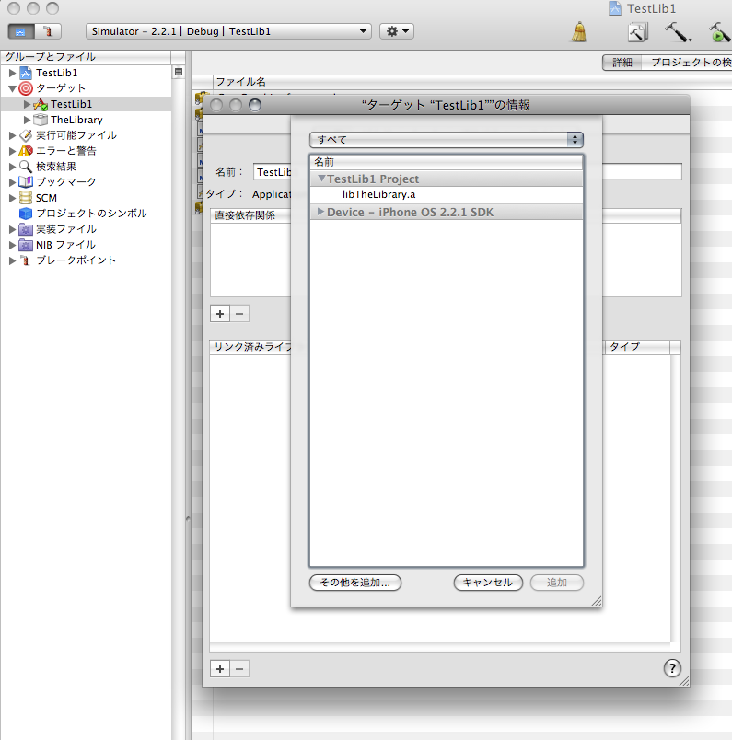The width and height of the screenshot is (732, 740).
Task: Select the TheLibrary target row
Action: 86,120
